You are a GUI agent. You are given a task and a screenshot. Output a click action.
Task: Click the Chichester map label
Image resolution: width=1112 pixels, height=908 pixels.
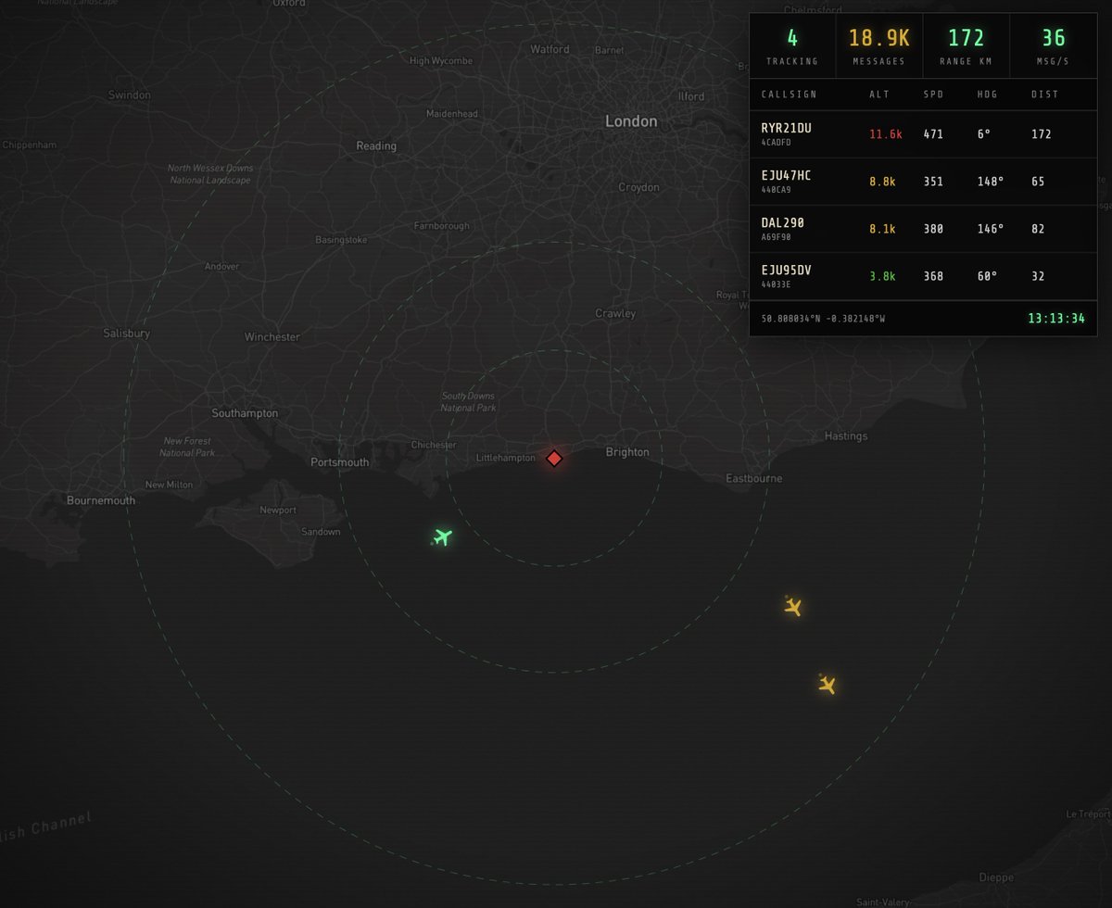434,445
